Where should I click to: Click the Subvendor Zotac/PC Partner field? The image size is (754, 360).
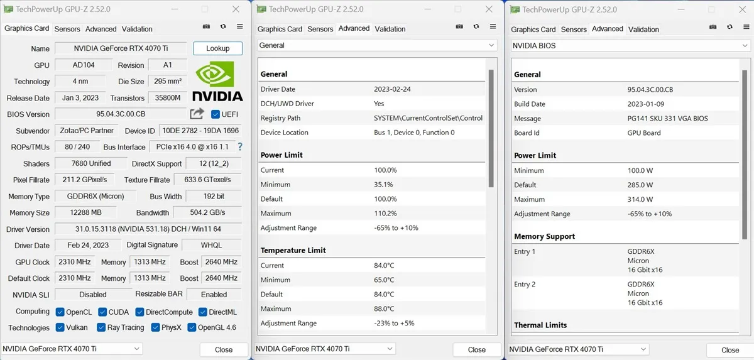[x=87, y=131]
